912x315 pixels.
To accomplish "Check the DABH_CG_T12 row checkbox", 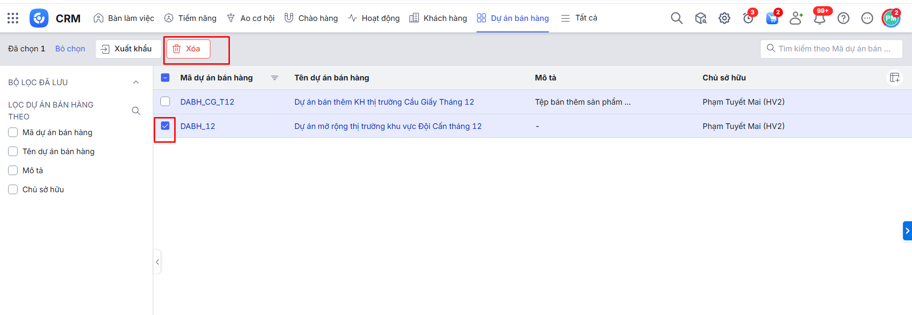I will 165,101.
